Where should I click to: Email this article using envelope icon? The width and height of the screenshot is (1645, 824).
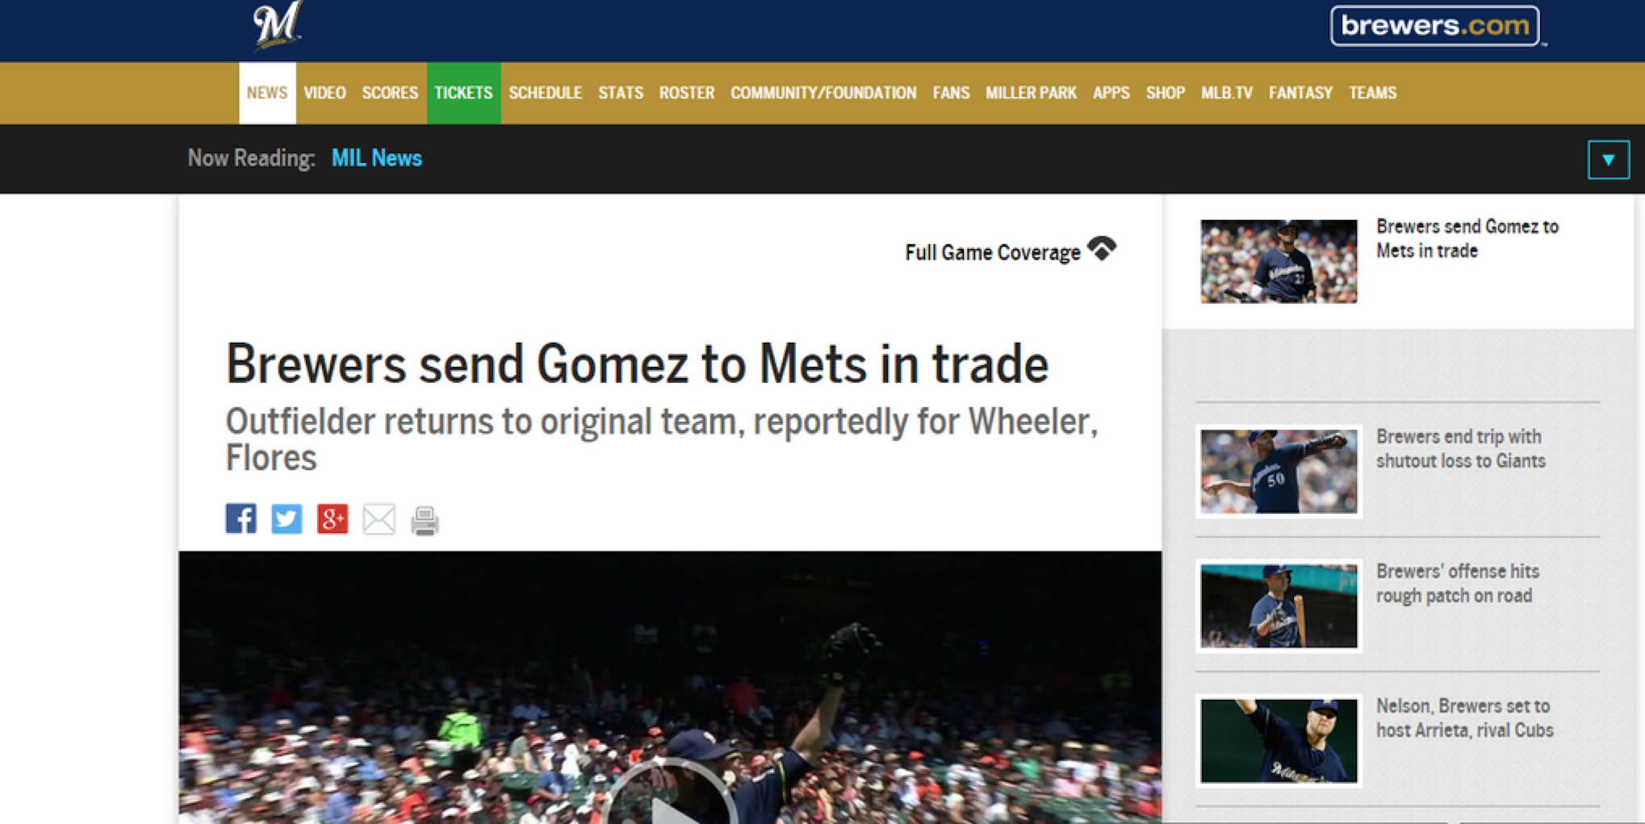[379, 519]
